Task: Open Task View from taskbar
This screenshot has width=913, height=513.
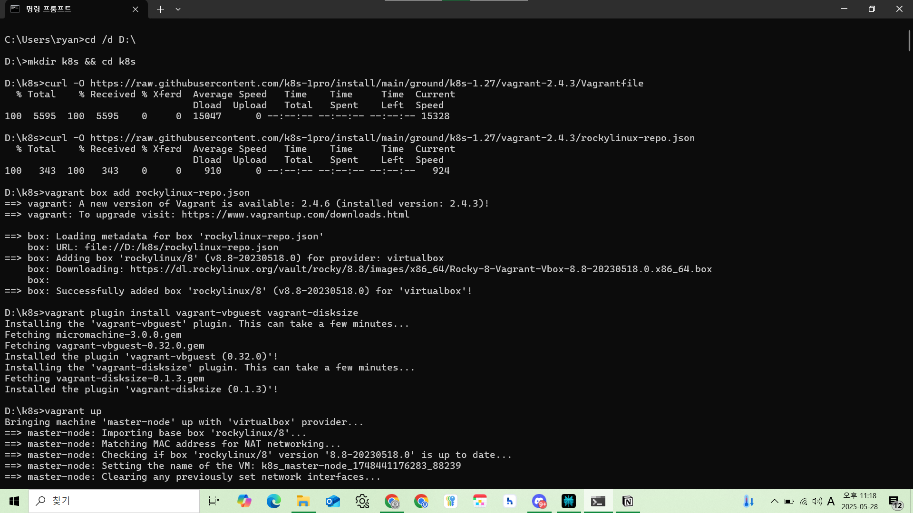Action: [214, 501]
